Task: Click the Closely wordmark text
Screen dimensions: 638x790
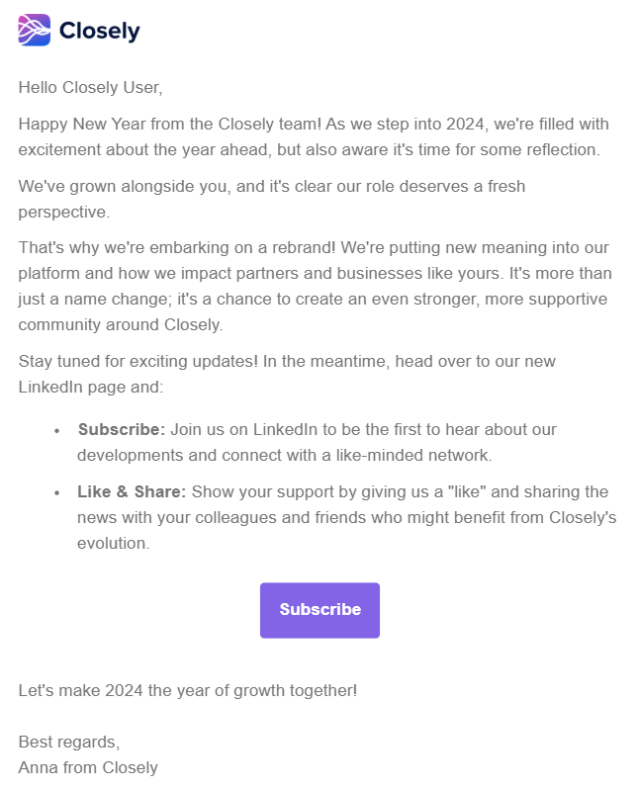Action: pos(99,31)
